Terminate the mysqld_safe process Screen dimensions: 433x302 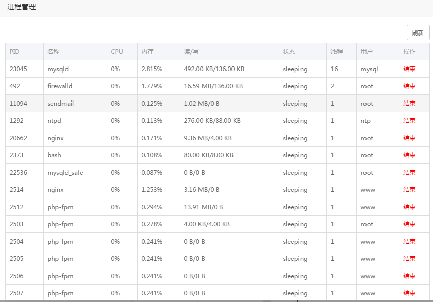pyautogui.click(x=409, y=173)
